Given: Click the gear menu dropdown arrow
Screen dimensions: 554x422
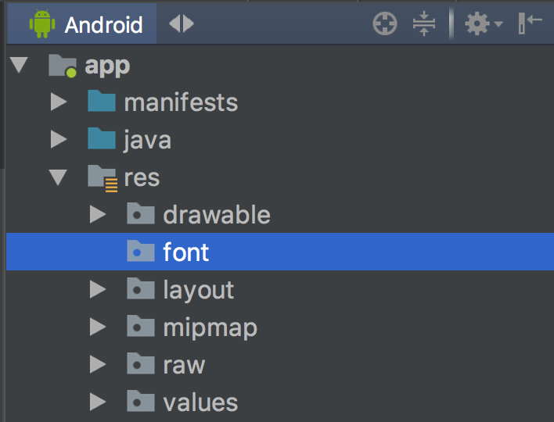Looking at the screenshot, I should [498, 24].
